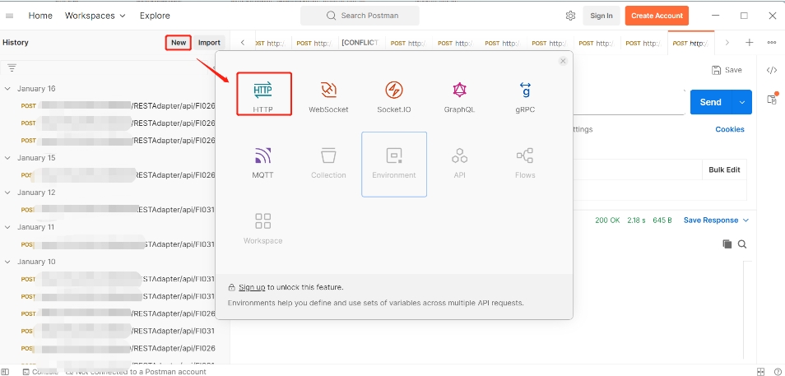
Task: Click the 200 OK status text
Action: coord(608,220)
